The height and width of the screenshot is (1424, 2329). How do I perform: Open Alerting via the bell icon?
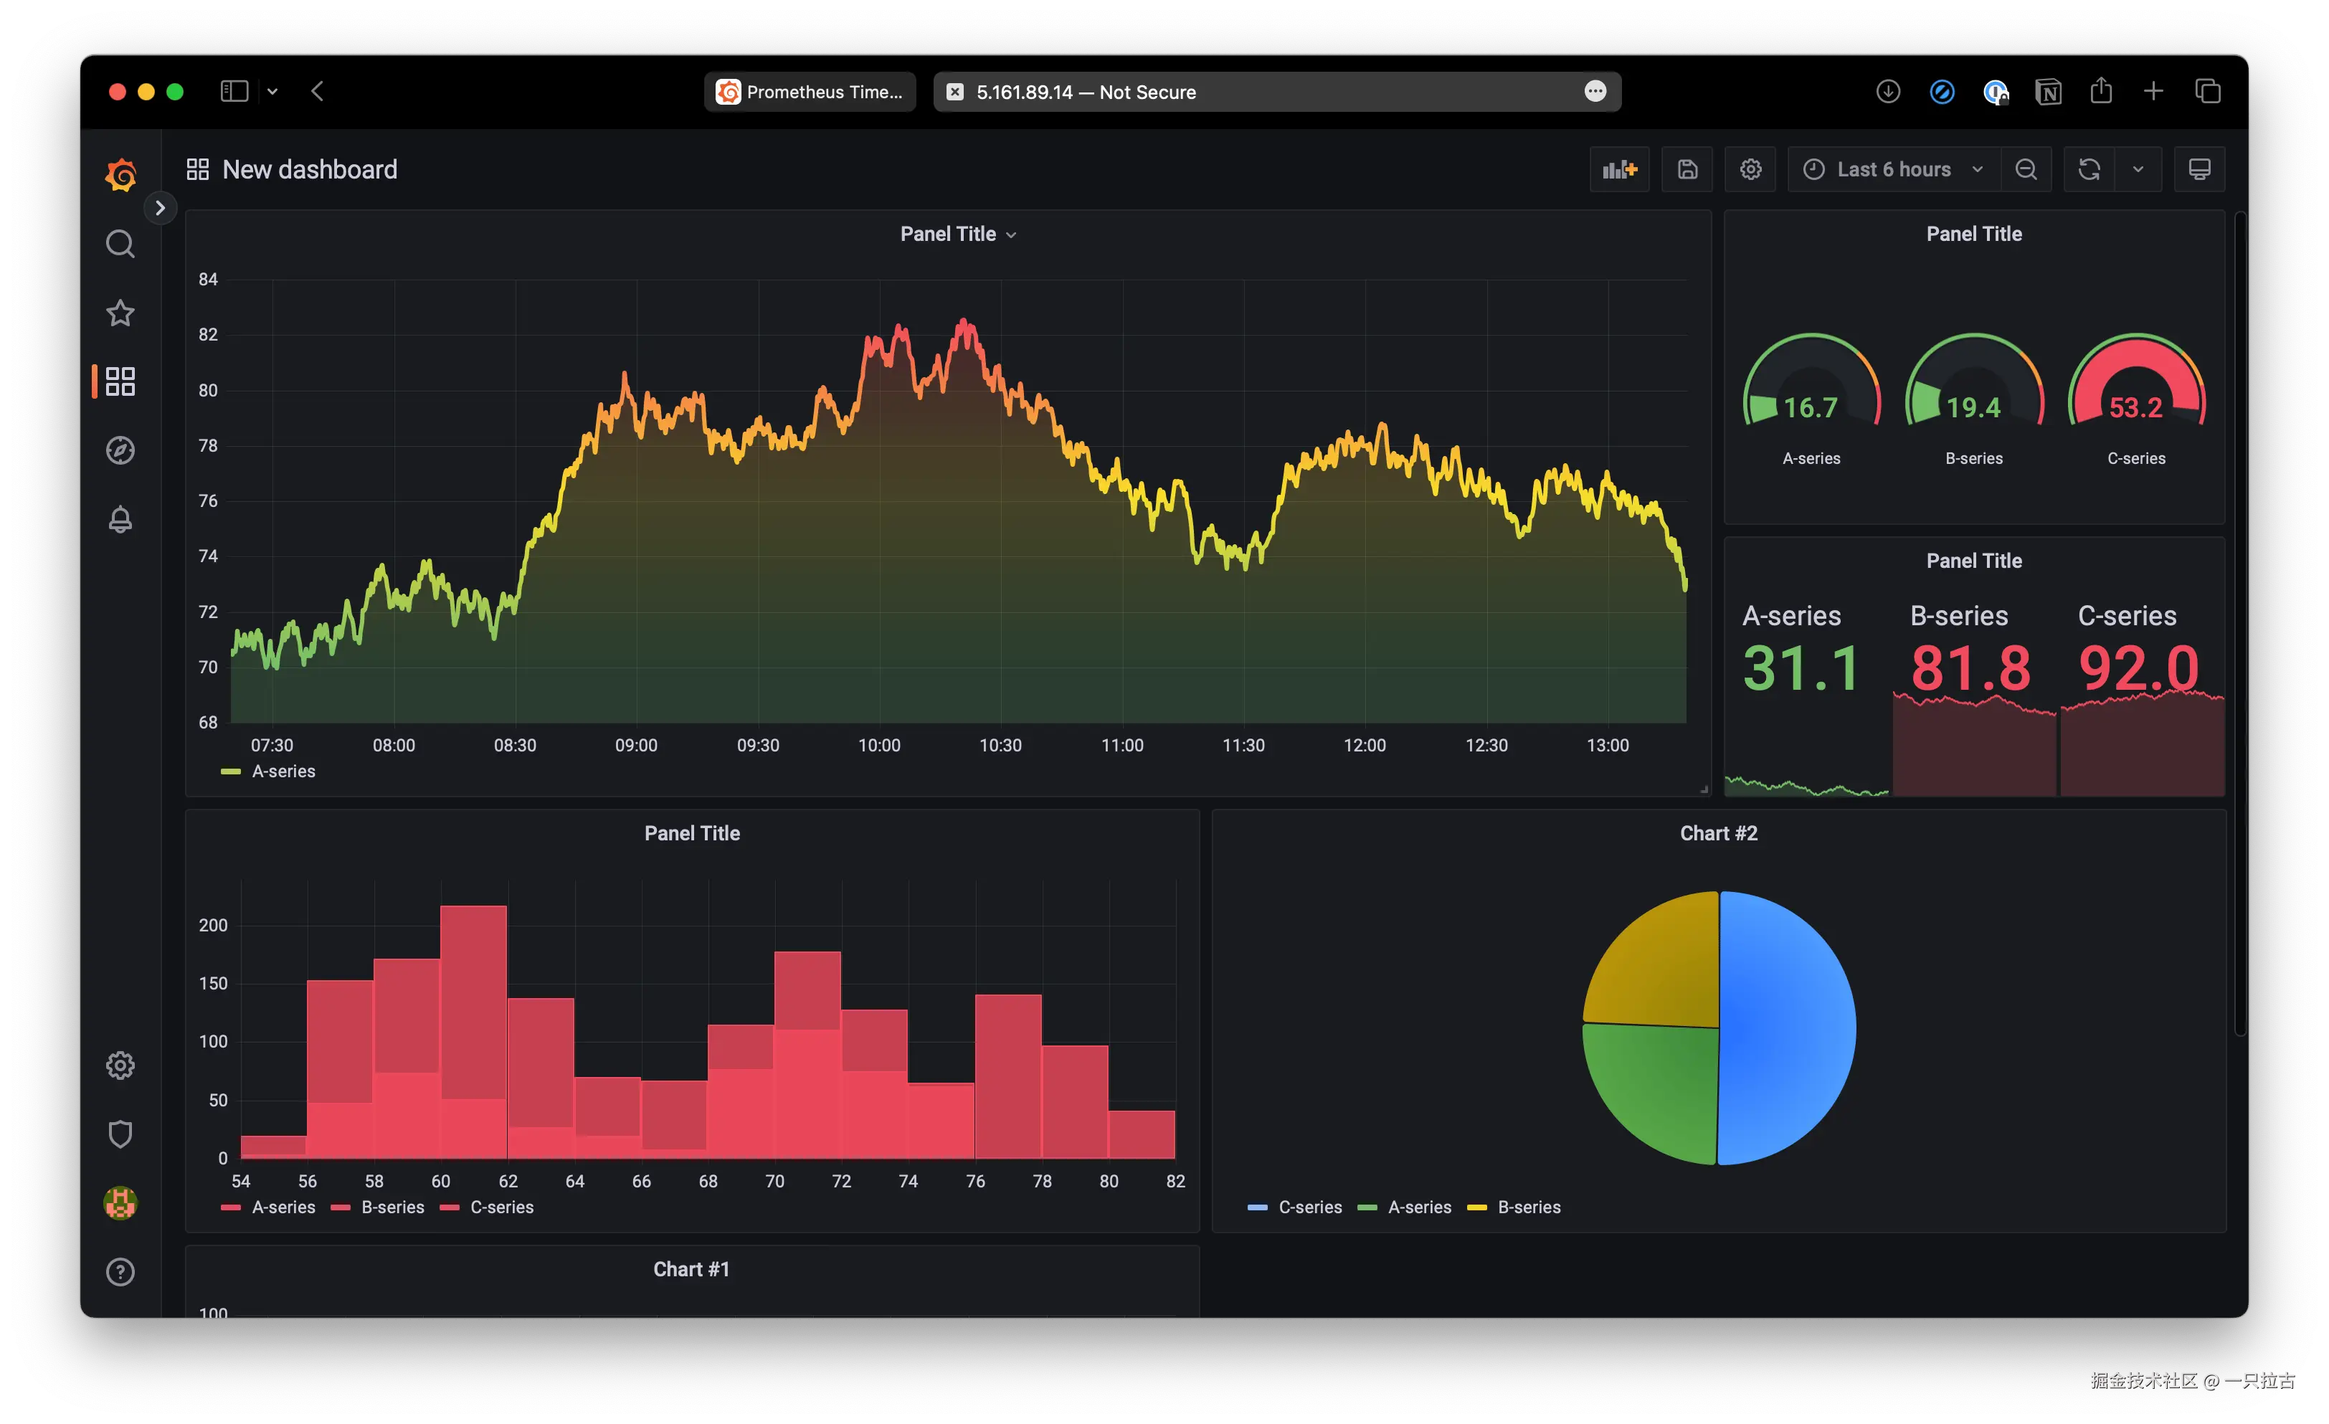click(120, 518)
